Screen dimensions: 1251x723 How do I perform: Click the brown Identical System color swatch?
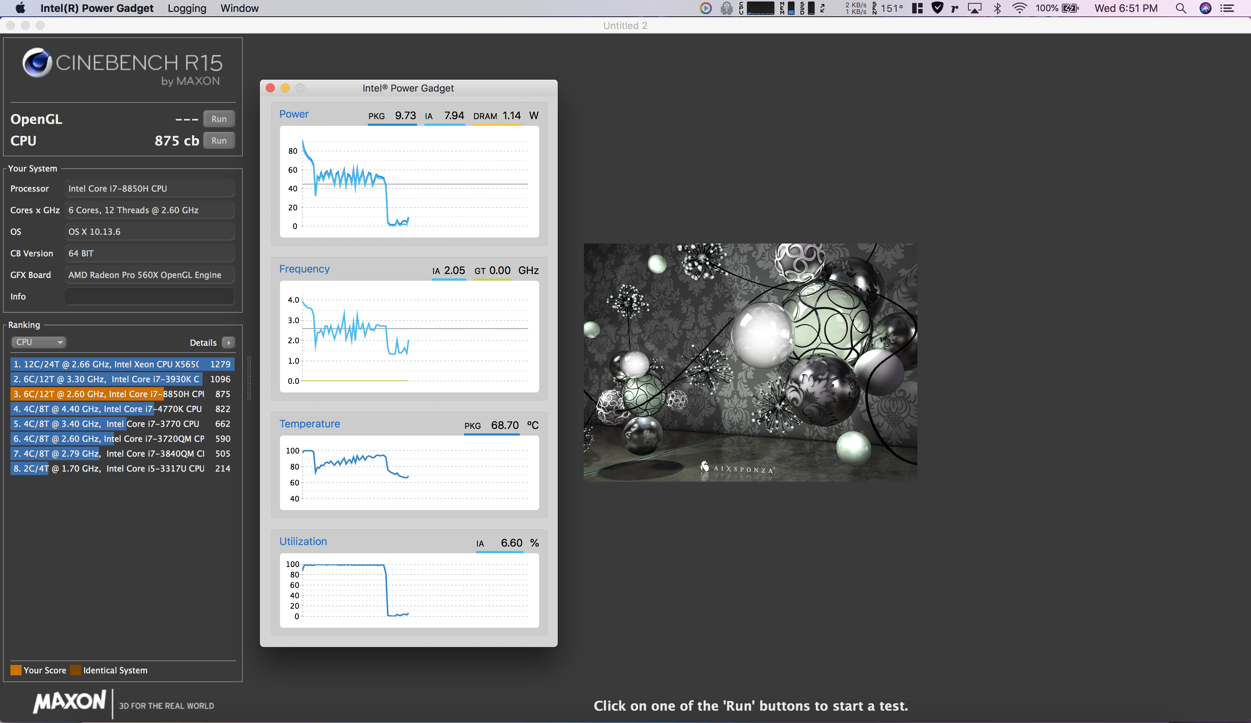pyautogui.click(x=76, y=671)
